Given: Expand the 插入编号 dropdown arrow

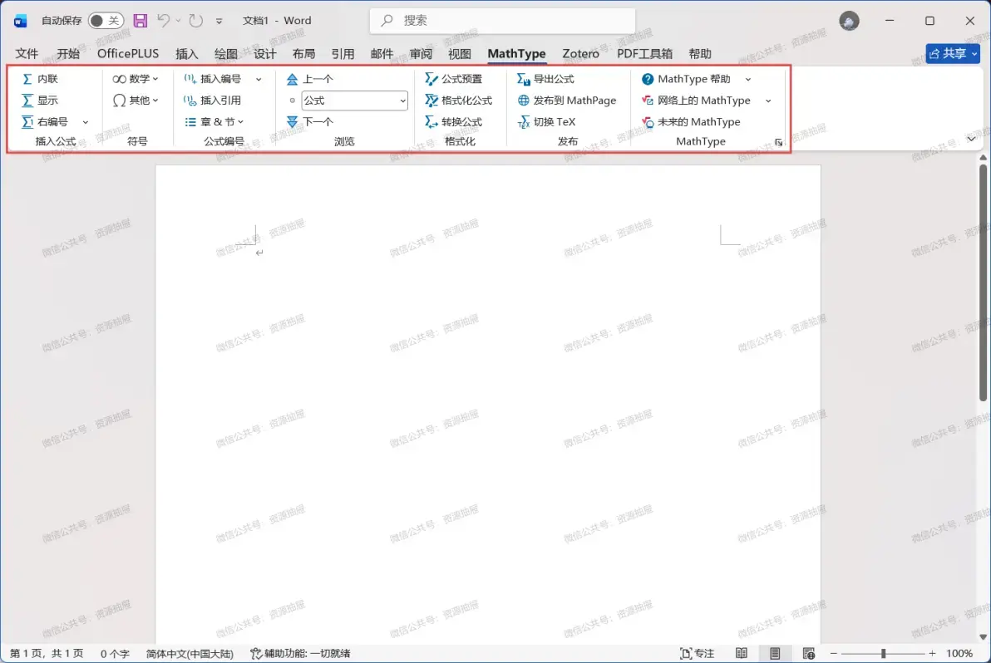Looking at the screenshot, I should 259,79.
